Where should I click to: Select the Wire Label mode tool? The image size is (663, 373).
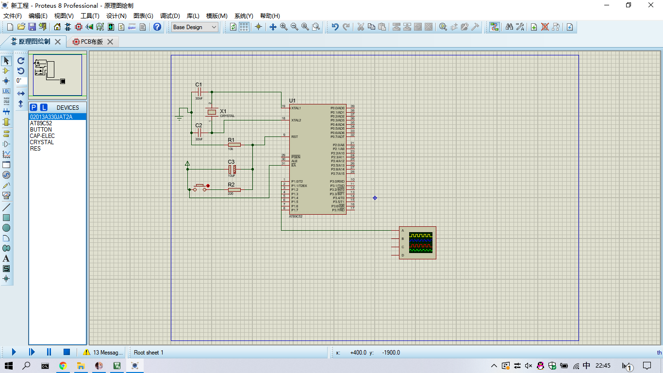pyautogui.click(x=6, y=91)
